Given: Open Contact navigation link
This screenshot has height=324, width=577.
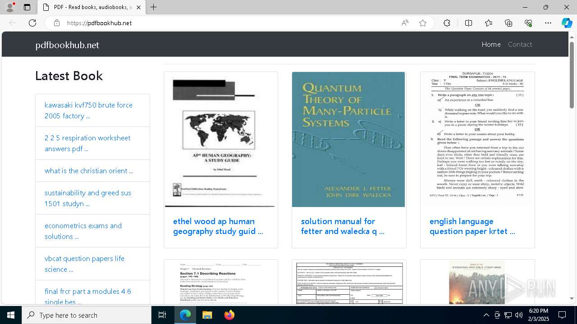Looking at the screenshot, I should [x=520, y=44].
